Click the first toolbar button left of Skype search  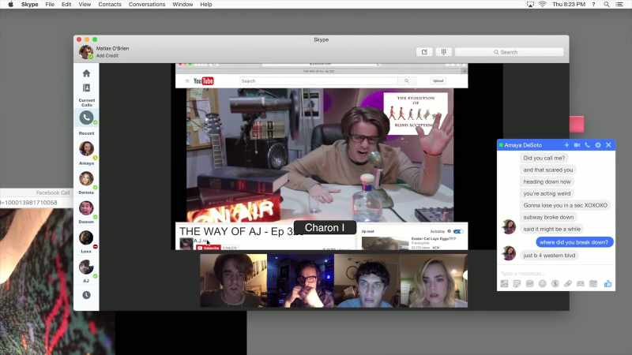point(424,52)
